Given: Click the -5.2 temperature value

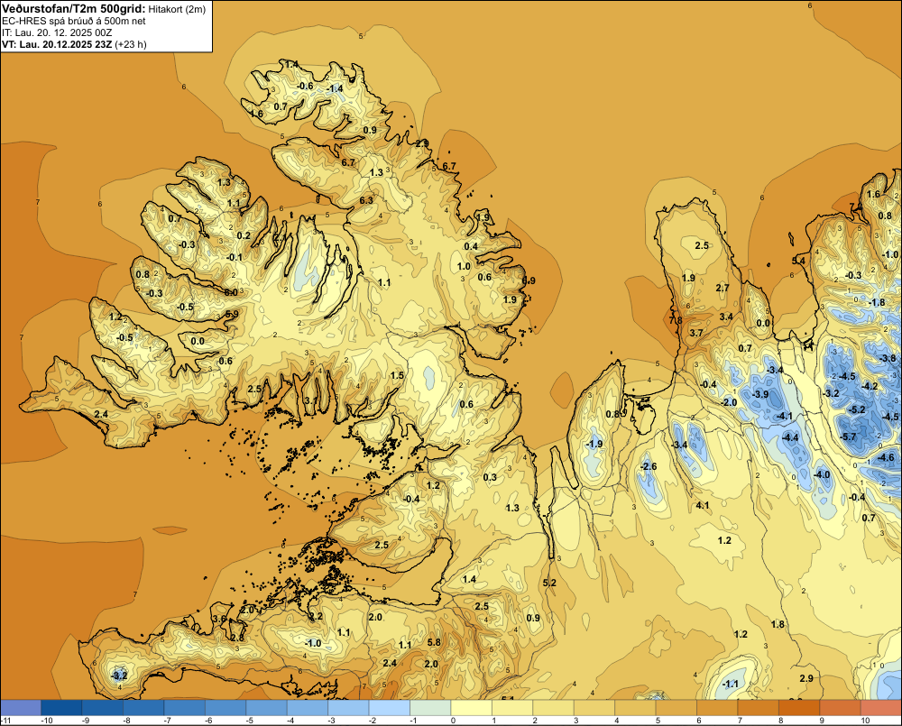Looking at the screenshot, I should (857, 409).
